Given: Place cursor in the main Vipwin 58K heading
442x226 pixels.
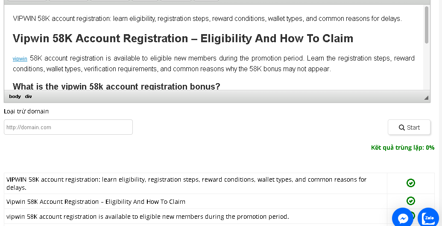Looking at the screenshot, I should point(183,38).
